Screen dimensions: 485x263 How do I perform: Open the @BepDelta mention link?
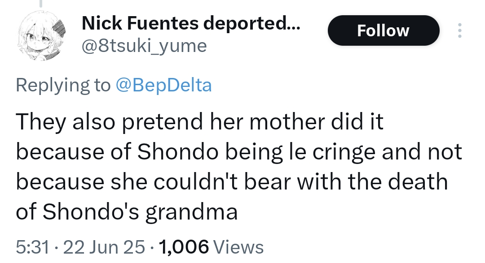click(163, 85)
